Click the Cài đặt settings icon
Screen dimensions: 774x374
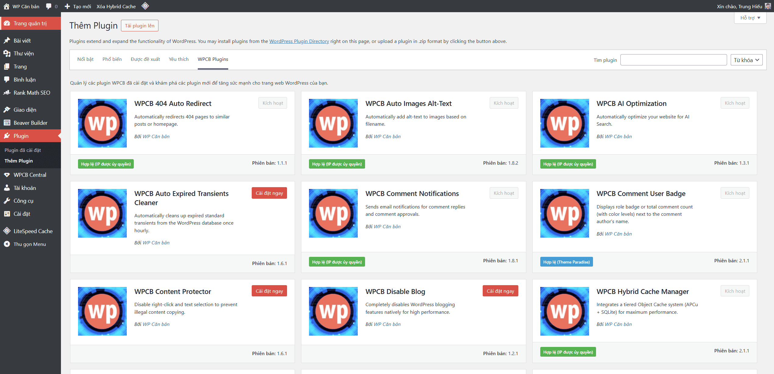coord(7,214)
